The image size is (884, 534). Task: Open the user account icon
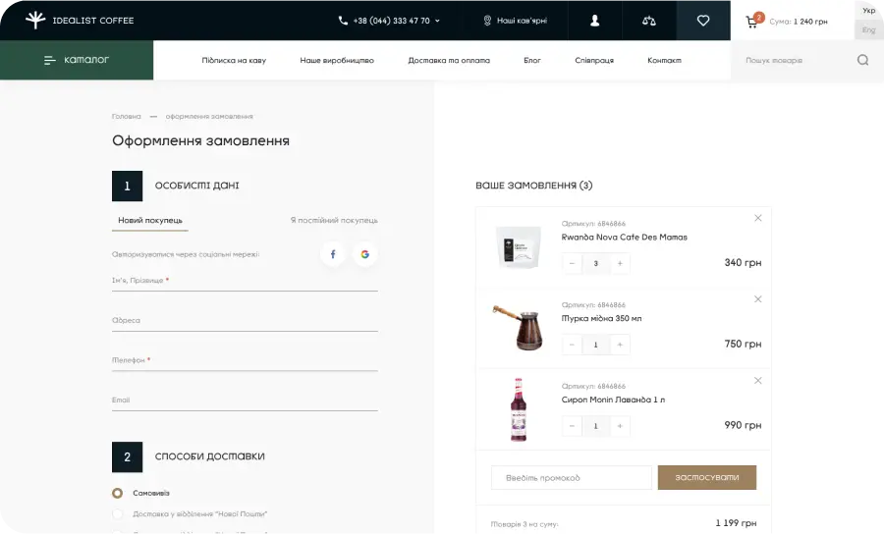[x=595, y=21]
